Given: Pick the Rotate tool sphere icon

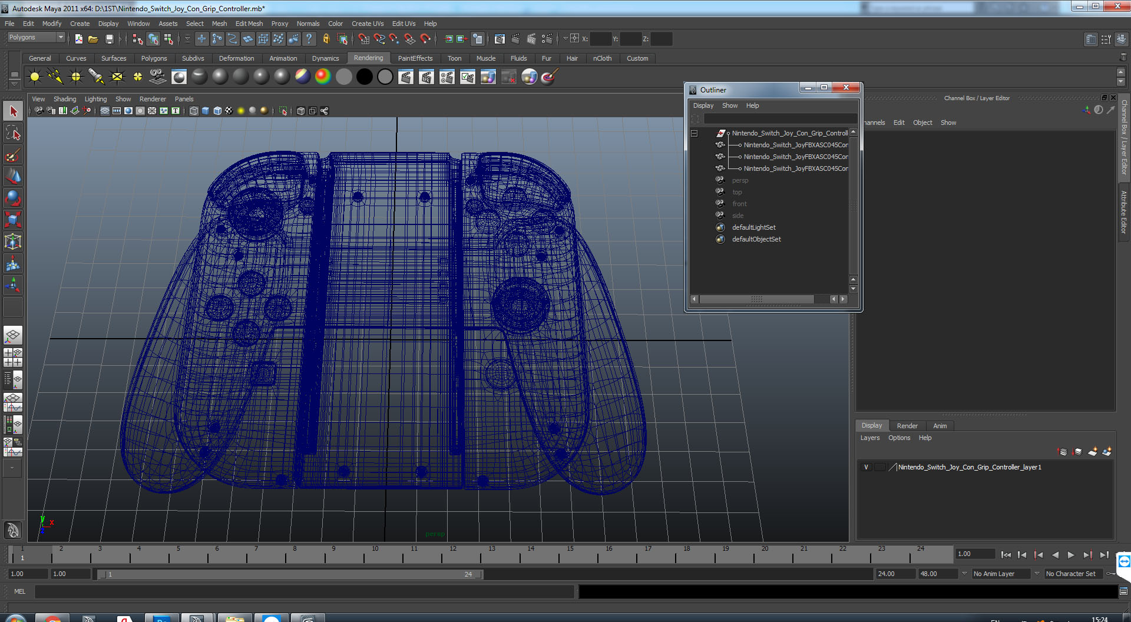Looking at the screenshot, I should point(13,198).
